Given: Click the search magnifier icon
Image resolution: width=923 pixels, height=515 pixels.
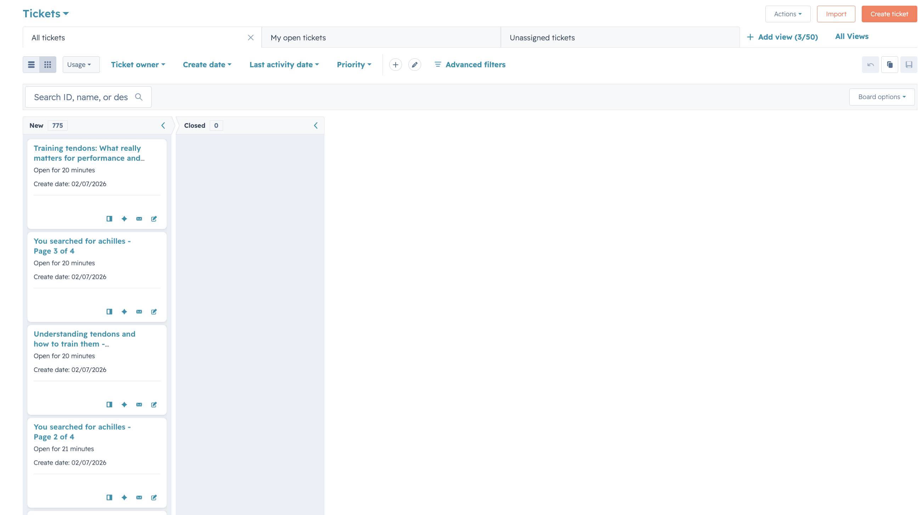Looking at the screenshot, I should point(139,97).
